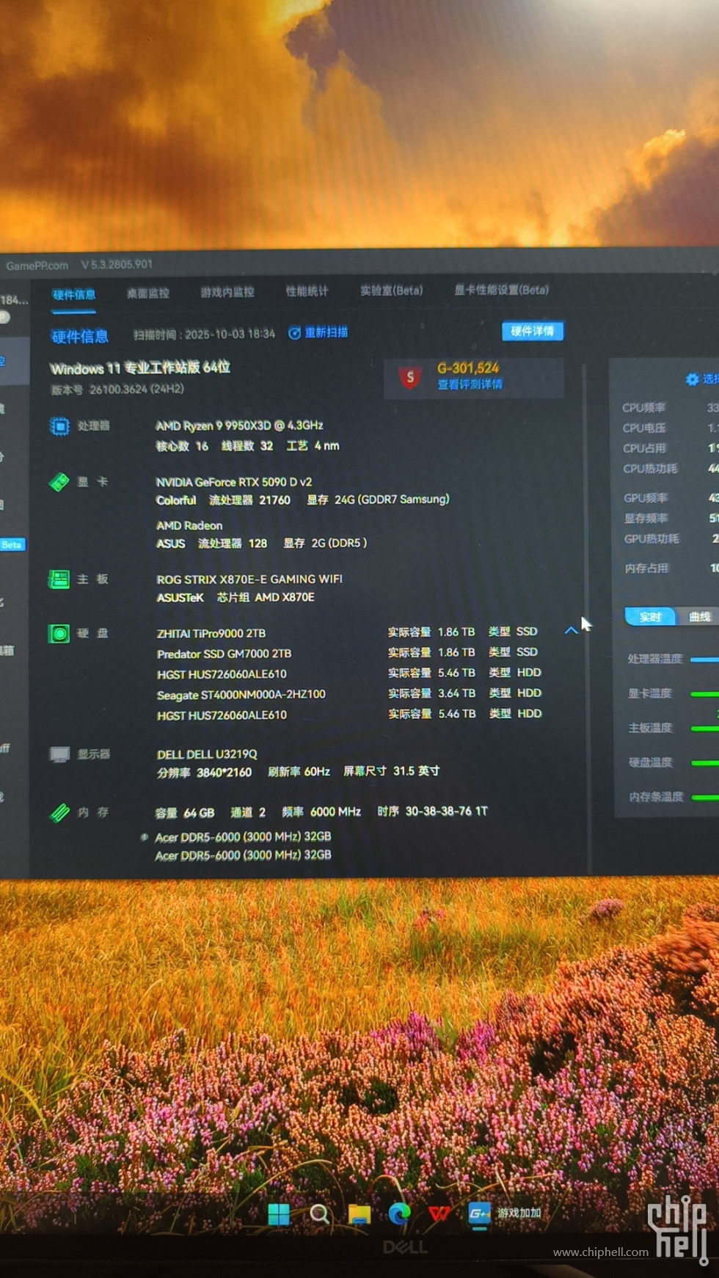This screenshot has width=719, height=1278.
Task: Click the monitor display icon
Action: (x=59, y=755)
